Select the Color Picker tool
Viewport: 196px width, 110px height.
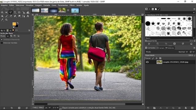tap(2, 20)
